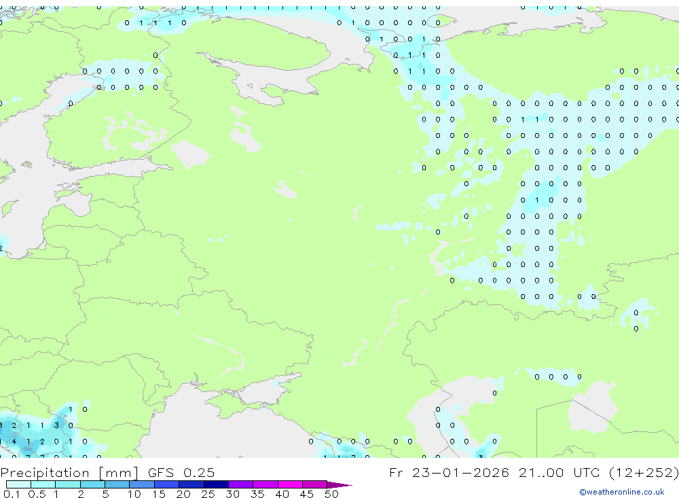679x498 pixels.
Task: Click the legend scale label '0.1'
Action: click(12, 494)
